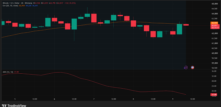
Task: Click the 56,641 lower envelope value
Action: (35, 6)
